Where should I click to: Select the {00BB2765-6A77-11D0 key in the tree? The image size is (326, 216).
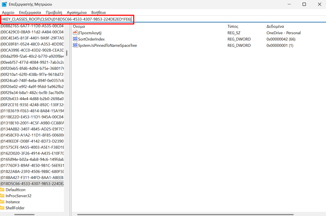coord(32,26)
